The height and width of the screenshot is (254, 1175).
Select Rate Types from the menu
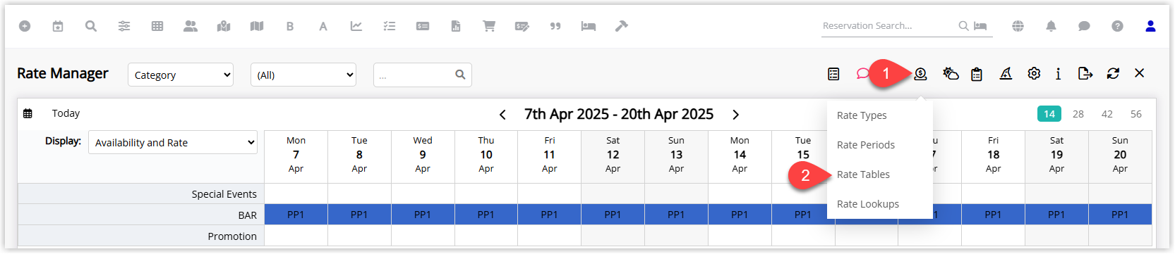coord(862,115)
